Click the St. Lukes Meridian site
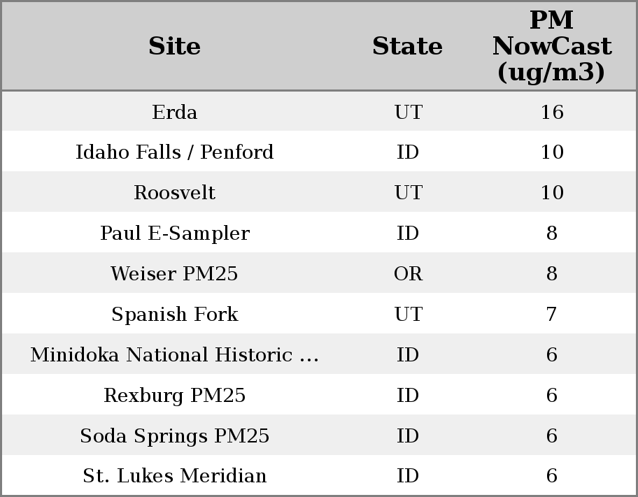The height and width of the screenshot is (497, 638). pyautogui.click(x=174, y=476)
